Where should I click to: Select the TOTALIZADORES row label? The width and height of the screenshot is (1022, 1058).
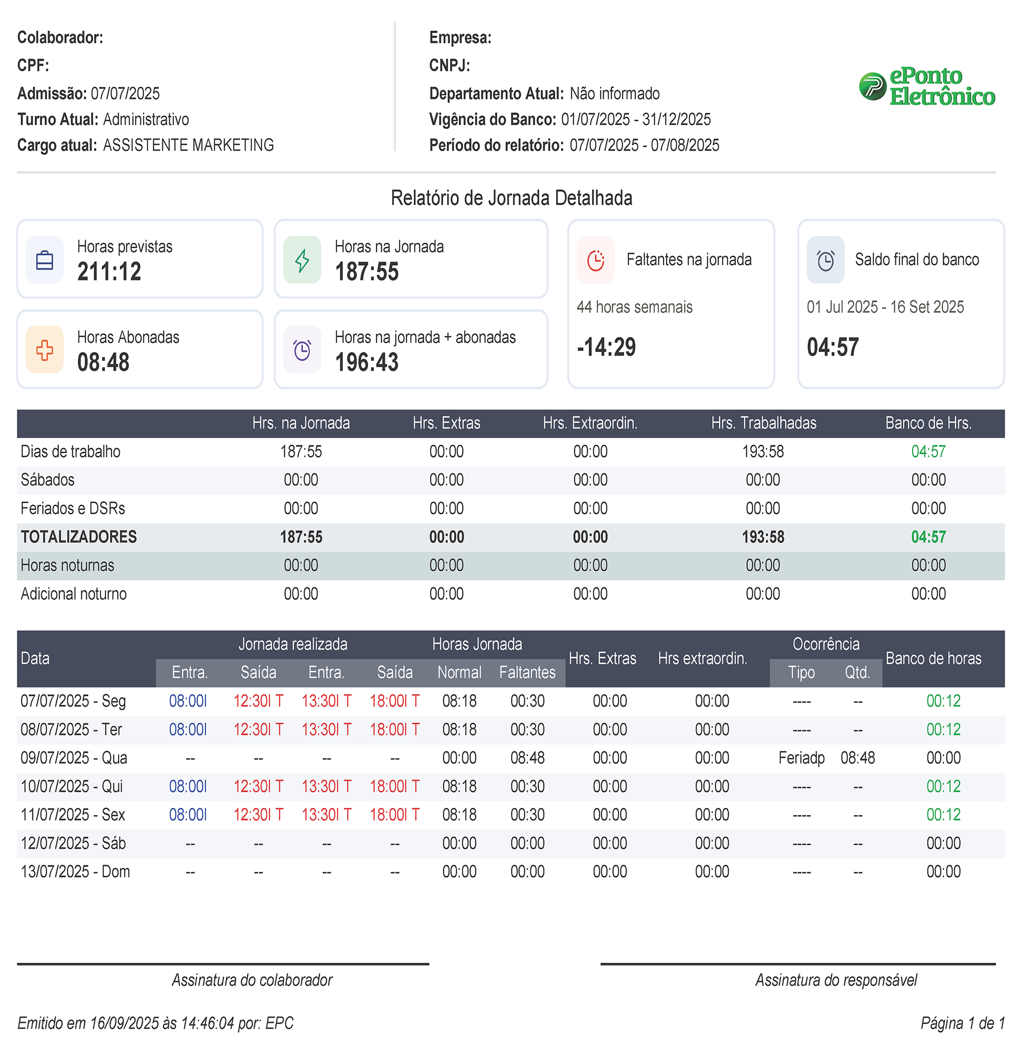coord(79,537)
